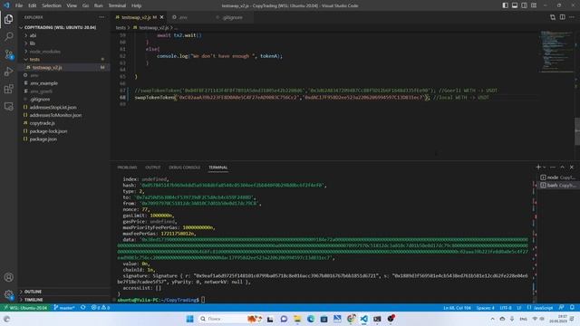Open the Edit menu
Screen dimensions: 580x326
33,5
